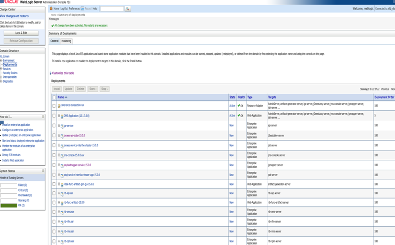Check the rib-rms.ear row checkbox

pos(54,231)
